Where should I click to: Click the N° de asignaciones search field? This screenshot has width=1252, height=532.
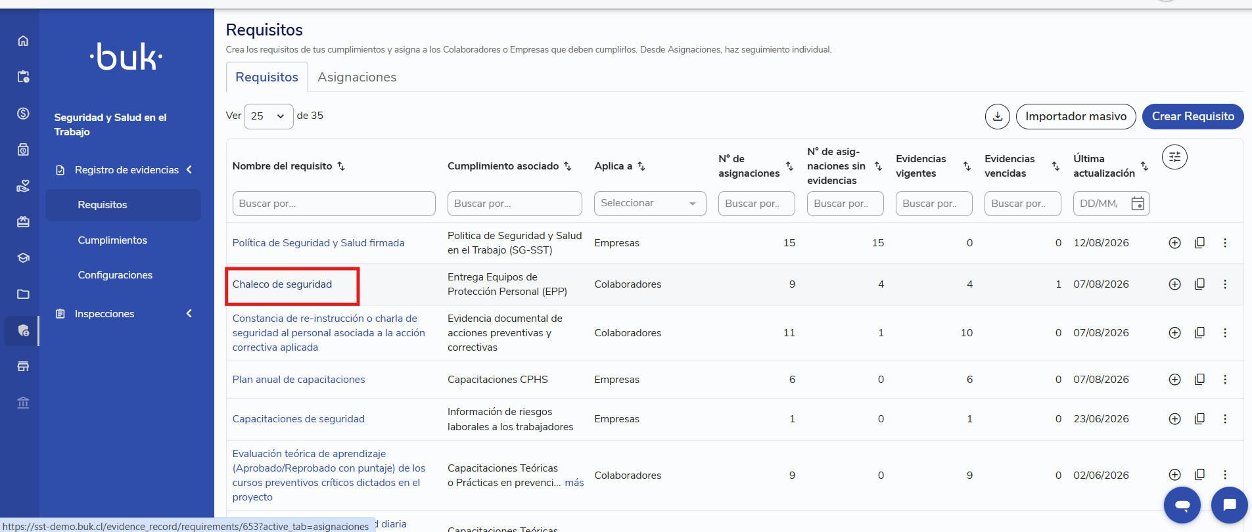pyautogui.click(x=756, y=204)
